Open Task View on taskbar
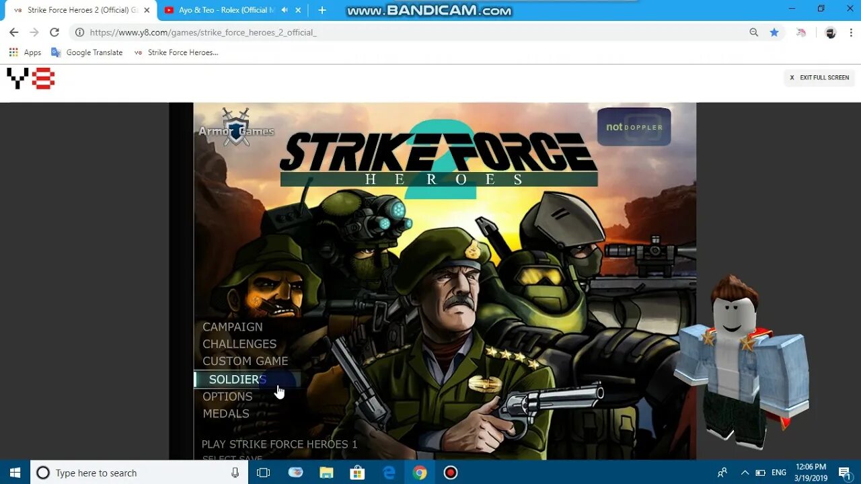 pyautogui.click(x=263, y=473)
